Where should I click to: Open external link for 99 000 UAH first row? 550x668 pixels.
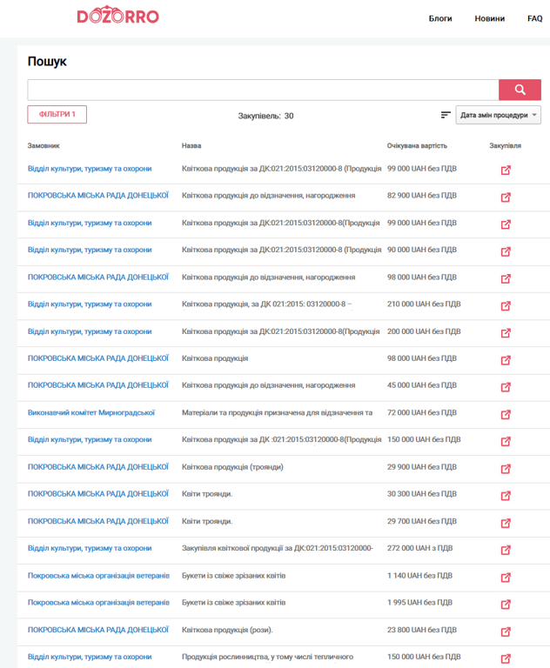pos(506,170)
